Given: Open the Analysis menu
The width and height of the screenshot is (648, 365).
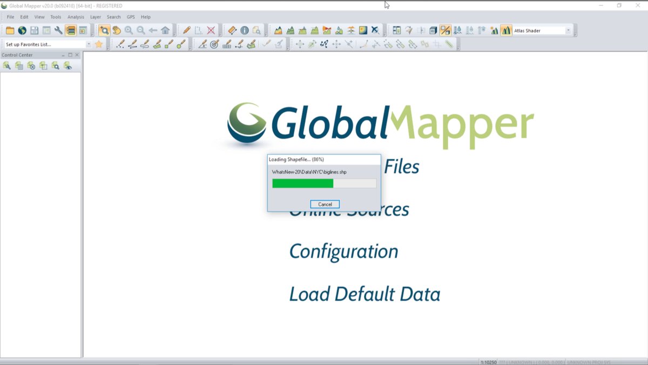Looking at the screenshot, I should pos(76,17).
